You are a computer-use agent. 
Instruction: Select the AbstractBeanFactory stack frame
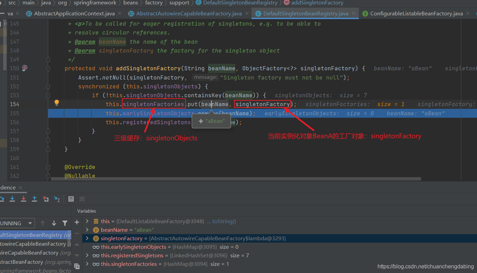pyautogui.click(x=36, y=262)
